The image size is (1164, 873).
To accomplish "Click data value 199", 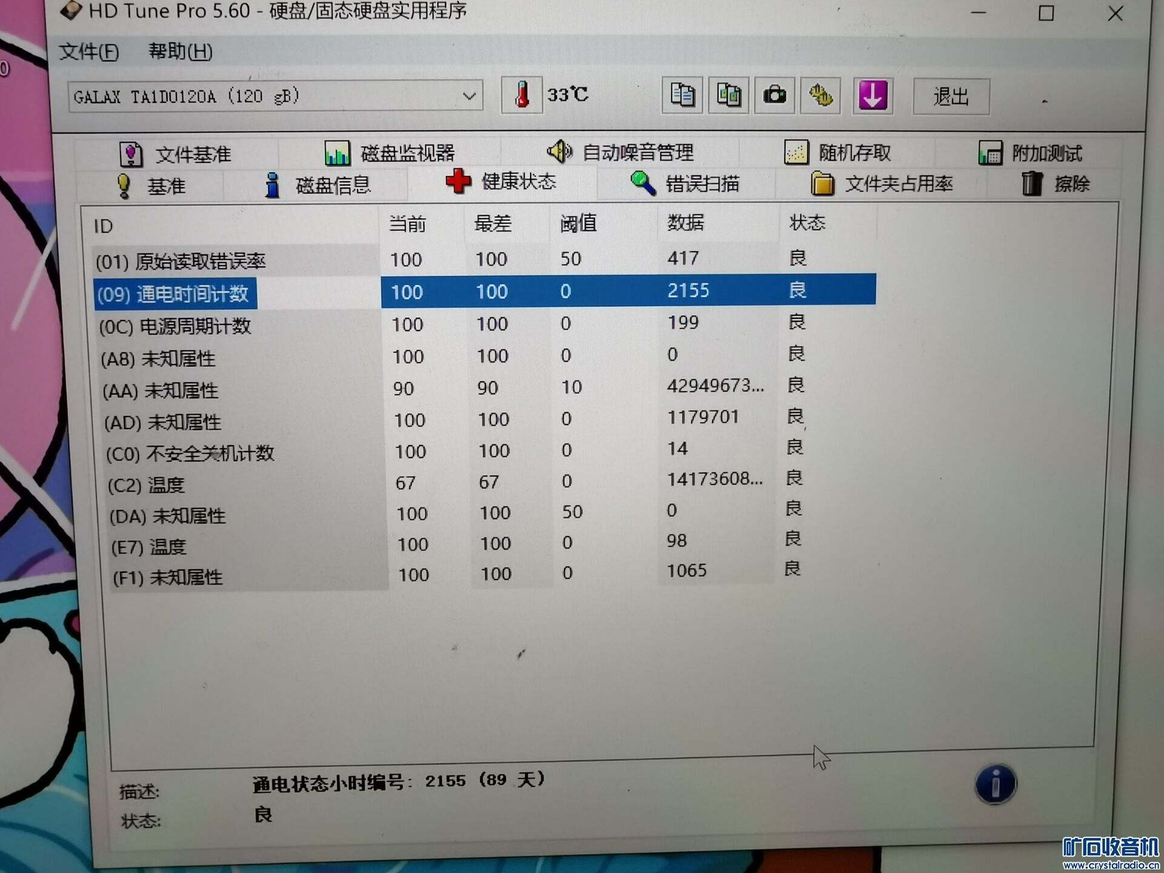I will pyautogui.click(x=683, y=323).
